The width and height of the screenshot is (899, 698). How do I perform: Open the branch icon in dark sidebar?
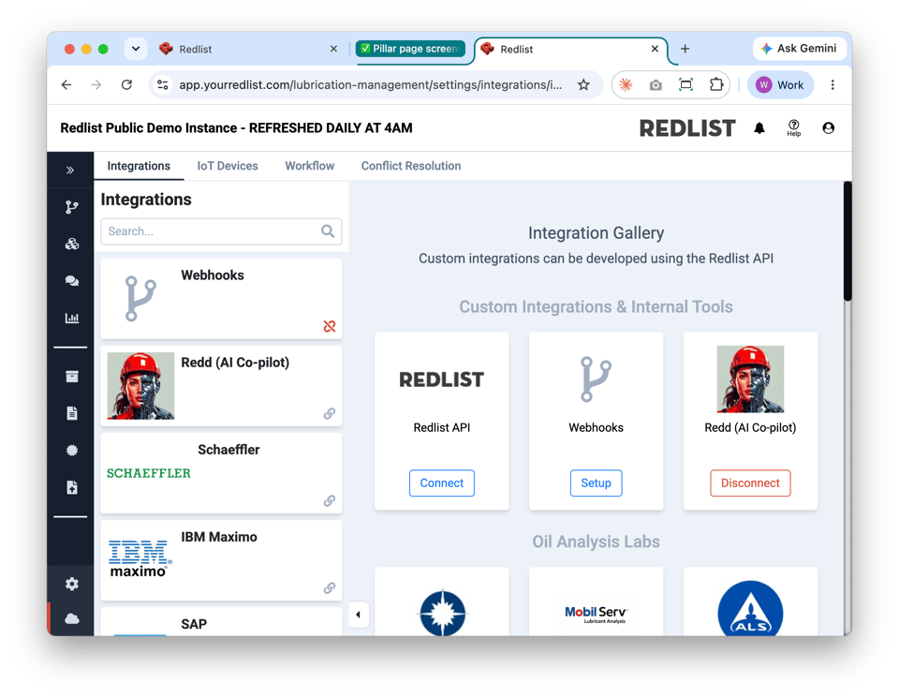[x=72, y=207]
